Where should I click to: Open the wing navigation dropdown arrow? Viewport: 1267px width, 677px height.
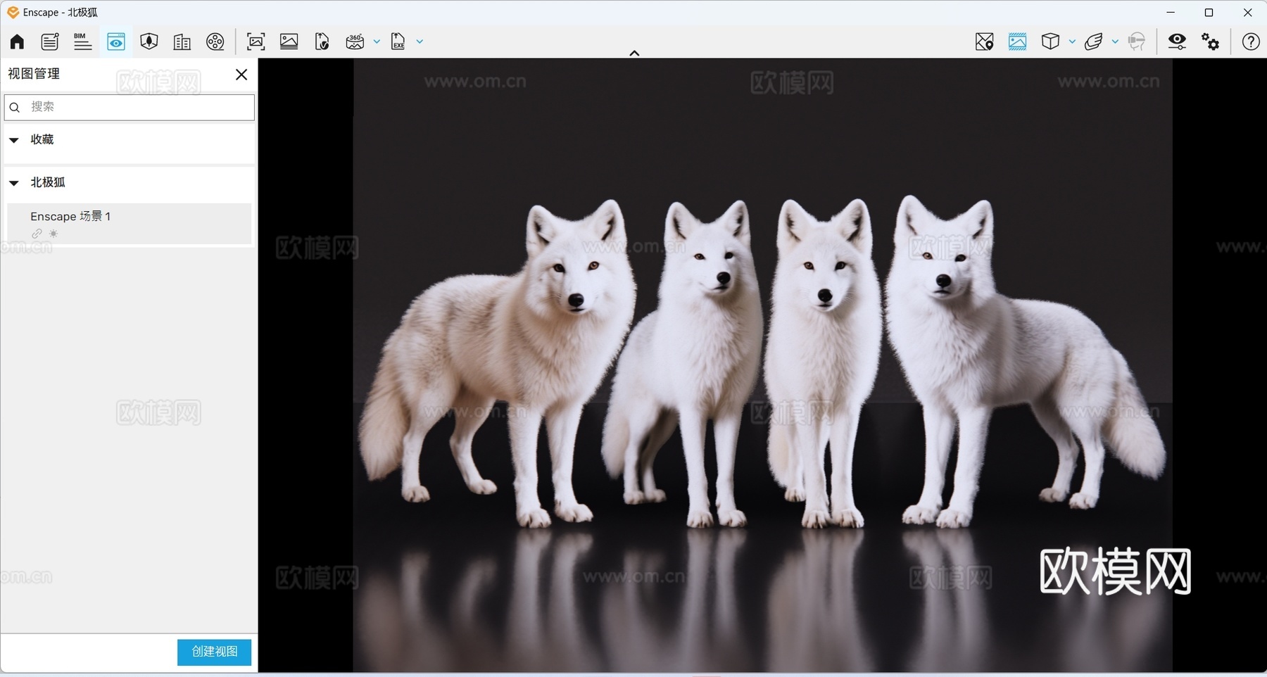[1115, 42]
